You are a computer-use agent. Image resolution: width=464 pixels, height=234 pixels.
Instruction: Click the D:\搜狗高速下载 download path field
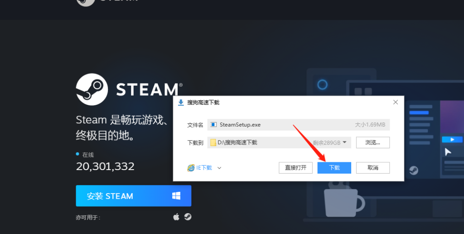click(x=279, y=142)
